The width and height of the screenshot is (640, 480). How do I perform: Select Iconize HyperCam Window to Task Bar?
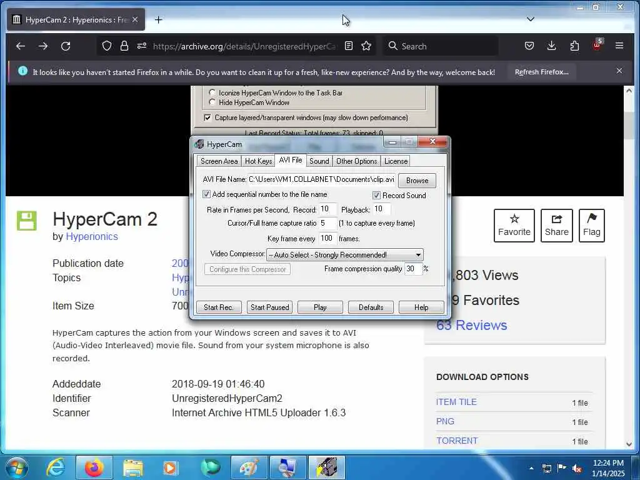[x=212, y=92]
